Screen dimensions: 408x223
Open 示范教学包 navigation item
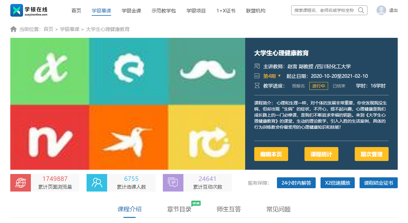[164, 11]
